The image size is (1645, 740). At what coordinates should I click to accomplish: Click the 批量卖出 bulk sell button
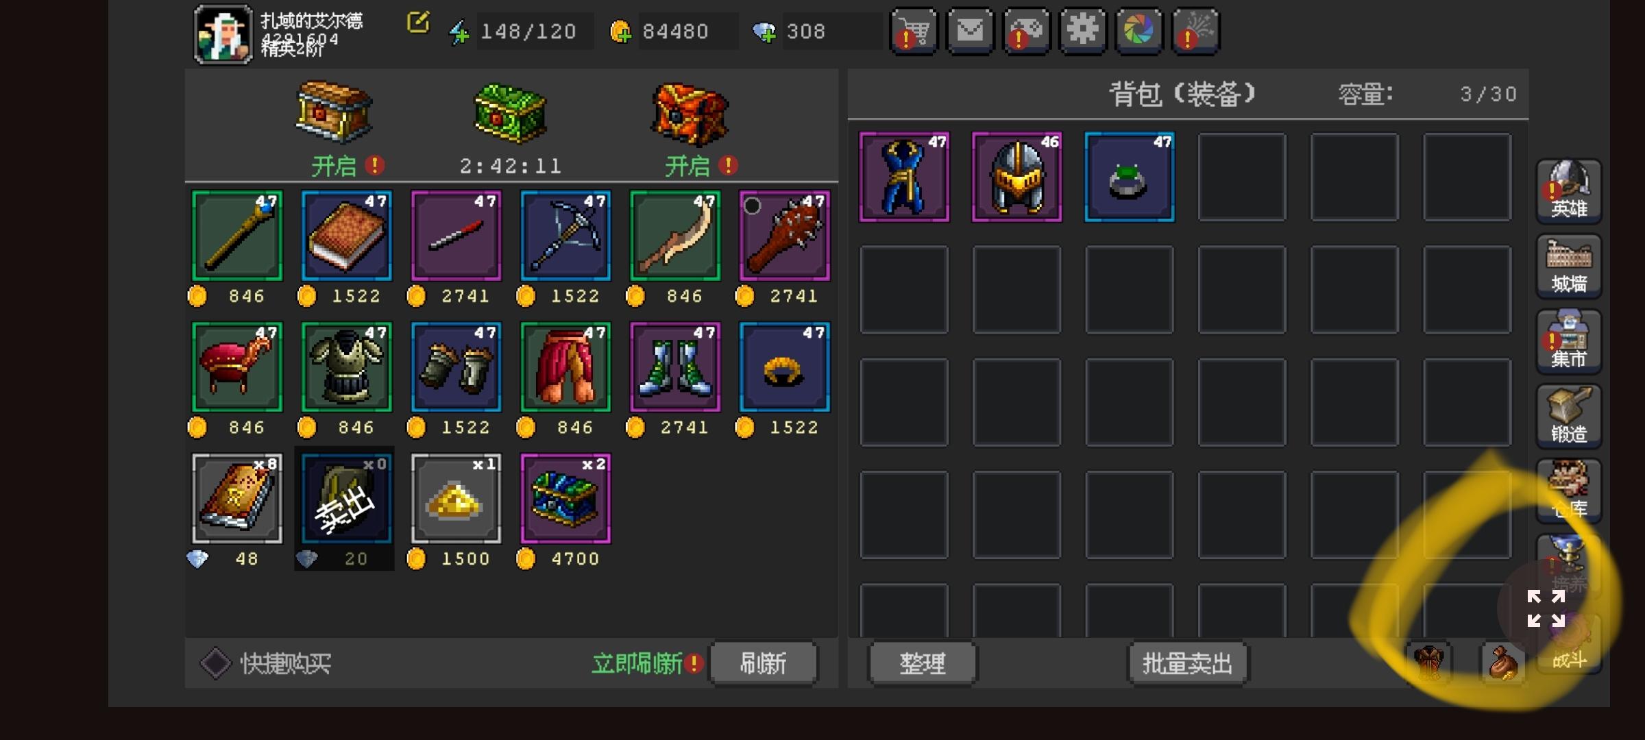point(1188,663)
